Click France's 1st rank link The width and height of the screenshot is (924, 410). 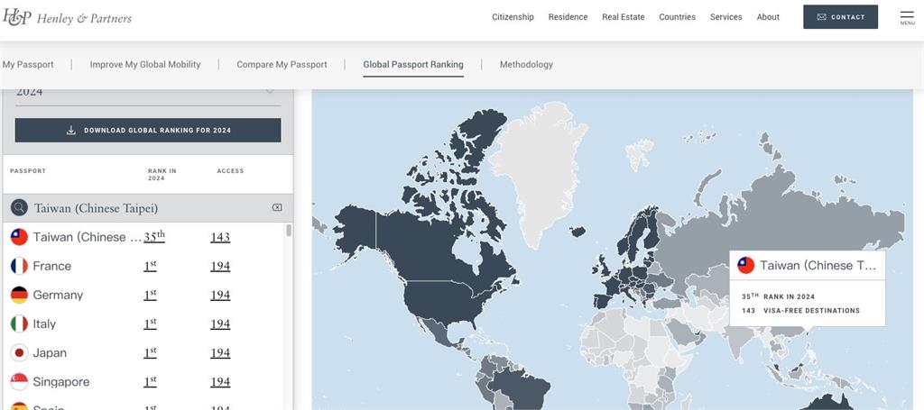point(151,266)
